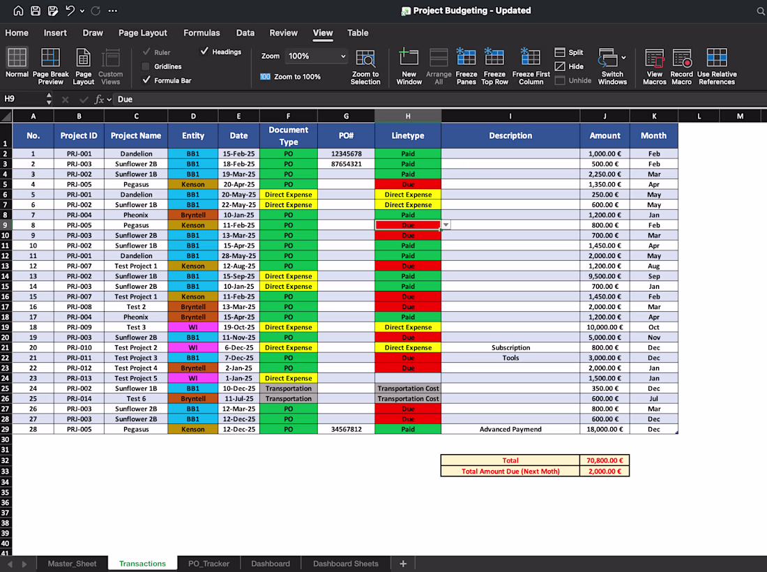Switch to the Dashboard sheet tab
767x572 pixels.
coord(271,564)
